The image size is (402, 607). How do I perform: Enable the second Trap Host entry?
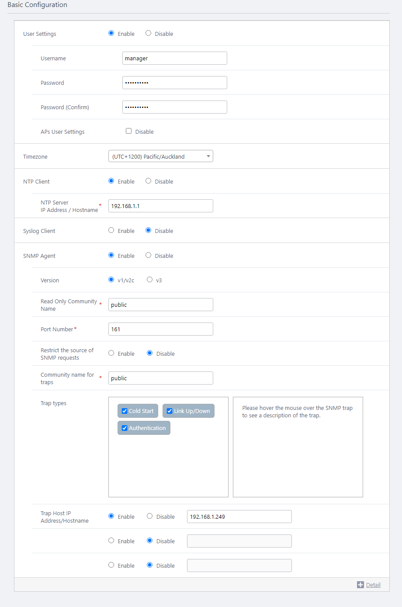coord(111,541)
